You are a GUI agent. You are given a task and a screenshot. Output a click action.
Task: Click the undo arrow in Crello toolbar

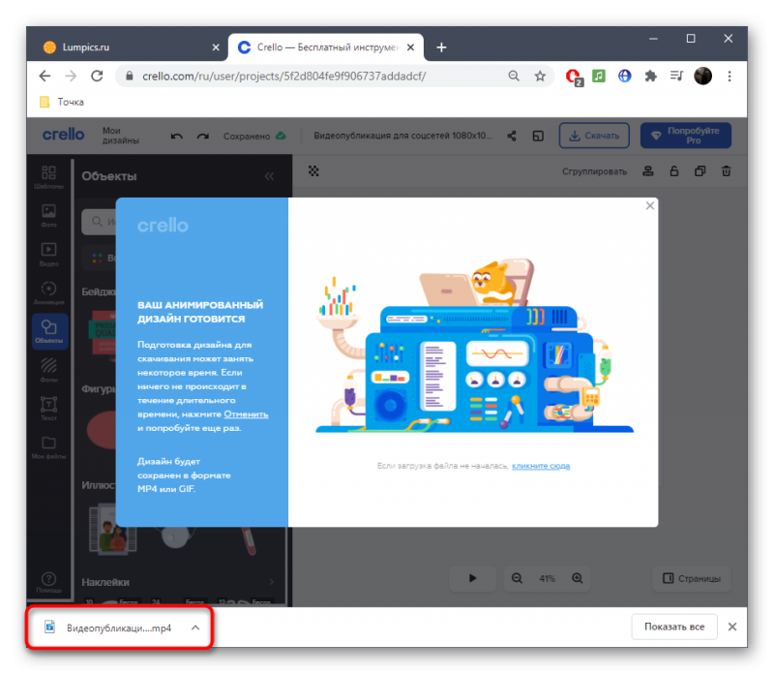pyautogui.click(x=176, y=137)
